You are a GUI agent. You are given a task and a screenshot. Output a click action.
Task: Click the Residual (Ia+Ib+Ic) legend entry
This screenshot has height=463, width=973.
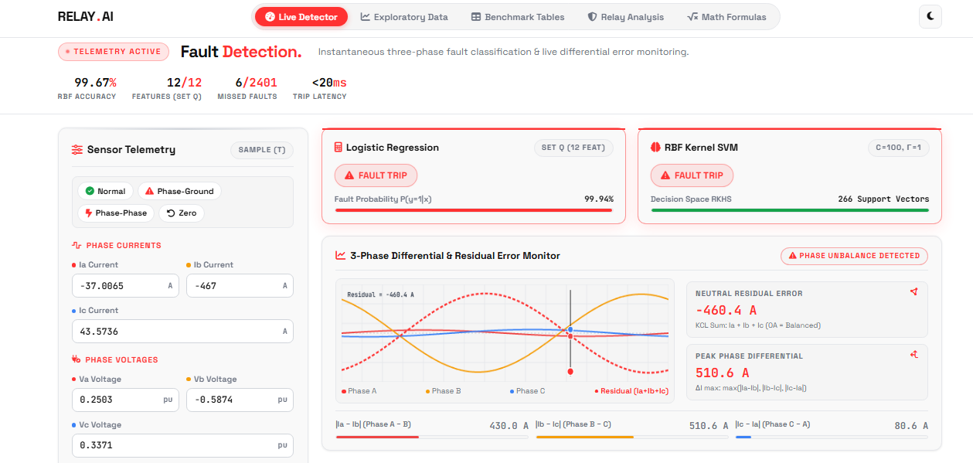tap(631, 391)
